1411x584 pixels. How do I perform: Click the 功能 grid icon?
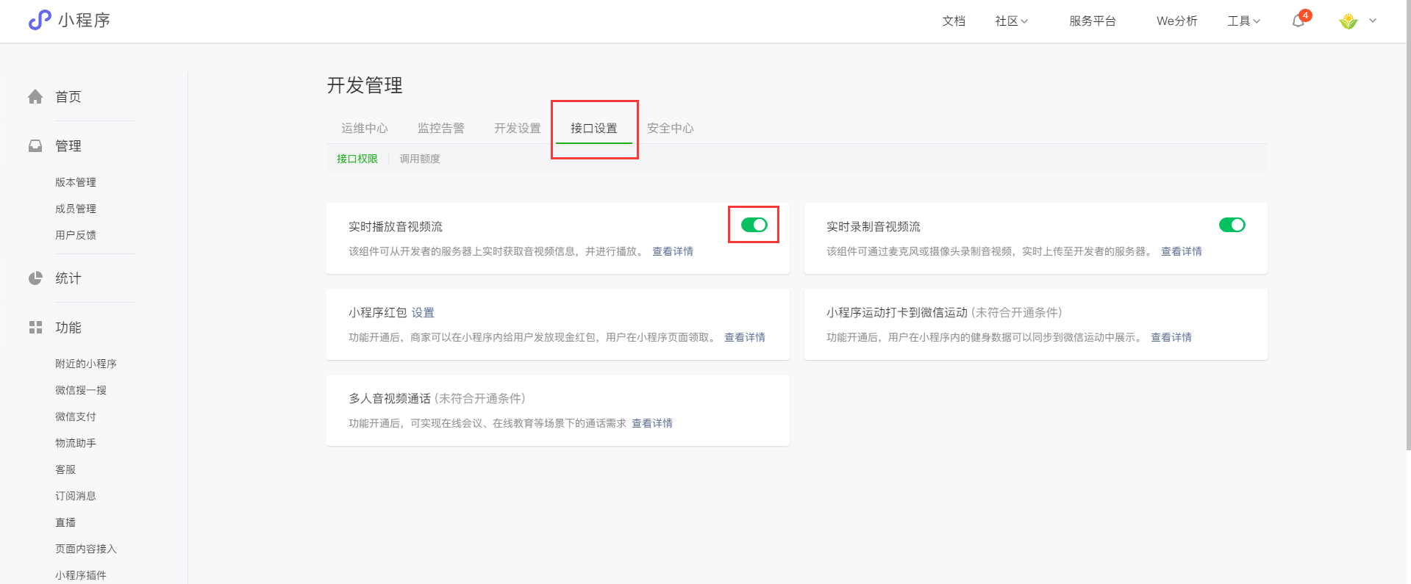[35, 328]
